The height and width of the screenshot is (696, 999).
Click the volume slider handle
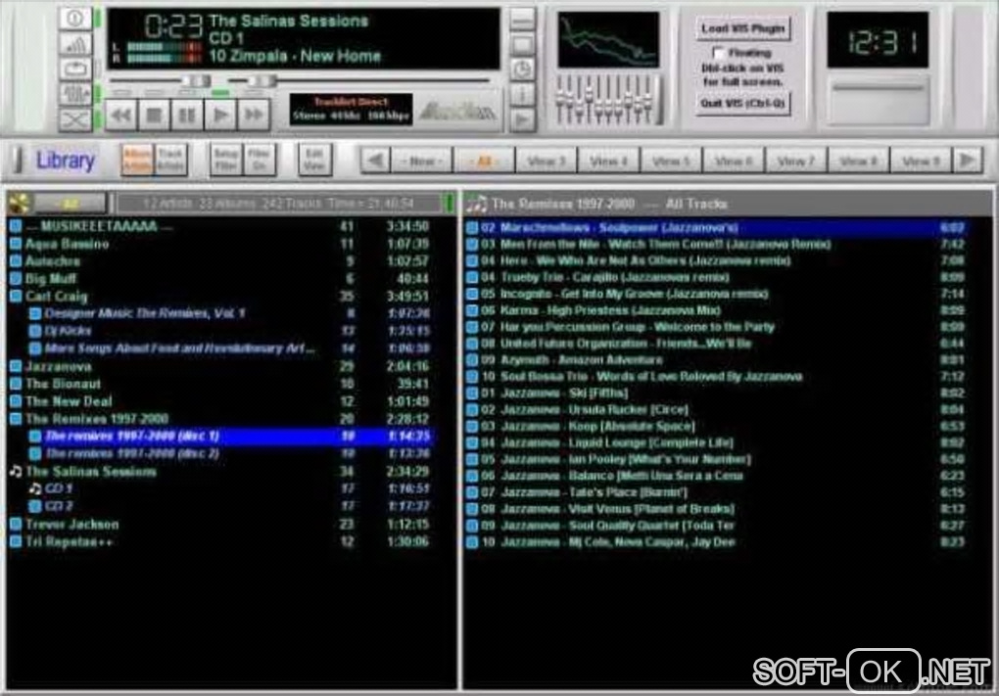point(197,81)
